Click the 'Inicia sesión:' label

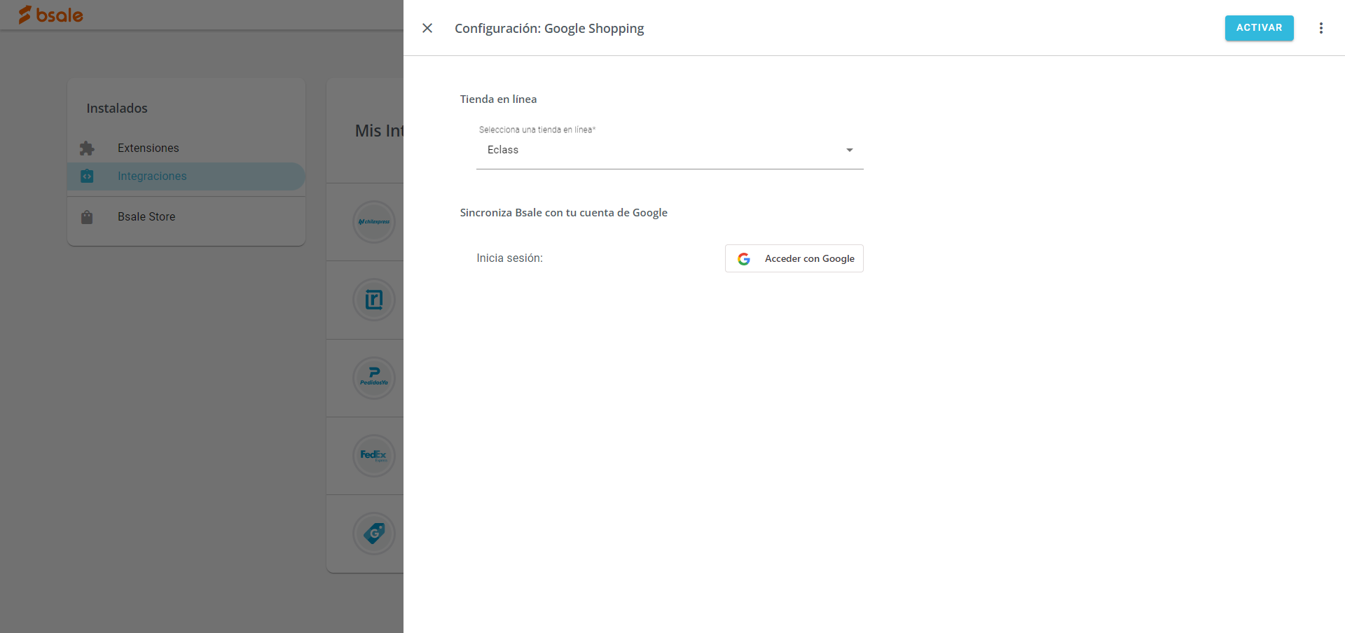click(509, 258)
